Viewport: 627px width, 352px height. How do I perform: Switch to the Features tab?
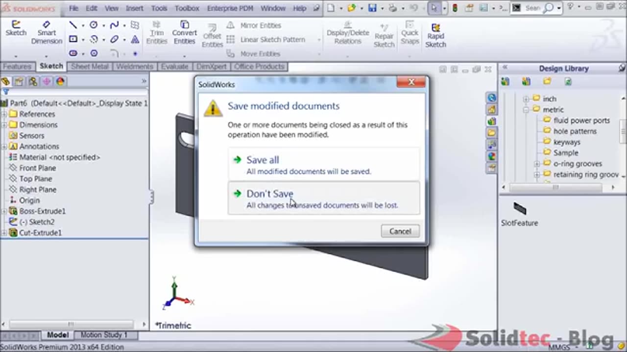click(17, 66)
